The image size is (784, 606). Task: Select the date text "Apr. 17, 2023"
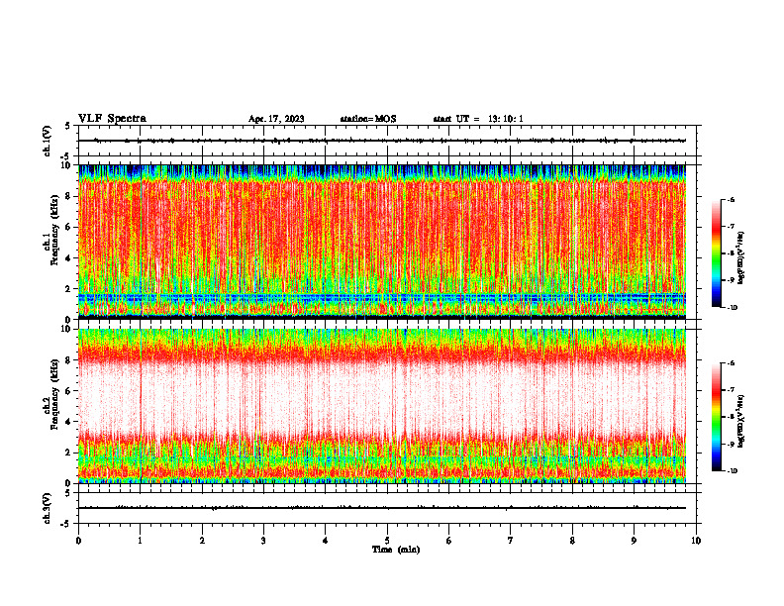[x=276, y=119]
